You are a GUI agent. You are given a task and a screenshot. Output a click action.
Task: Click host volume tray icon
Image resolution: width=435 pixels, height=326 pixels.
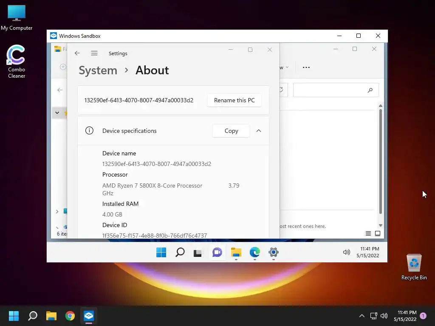384,316
